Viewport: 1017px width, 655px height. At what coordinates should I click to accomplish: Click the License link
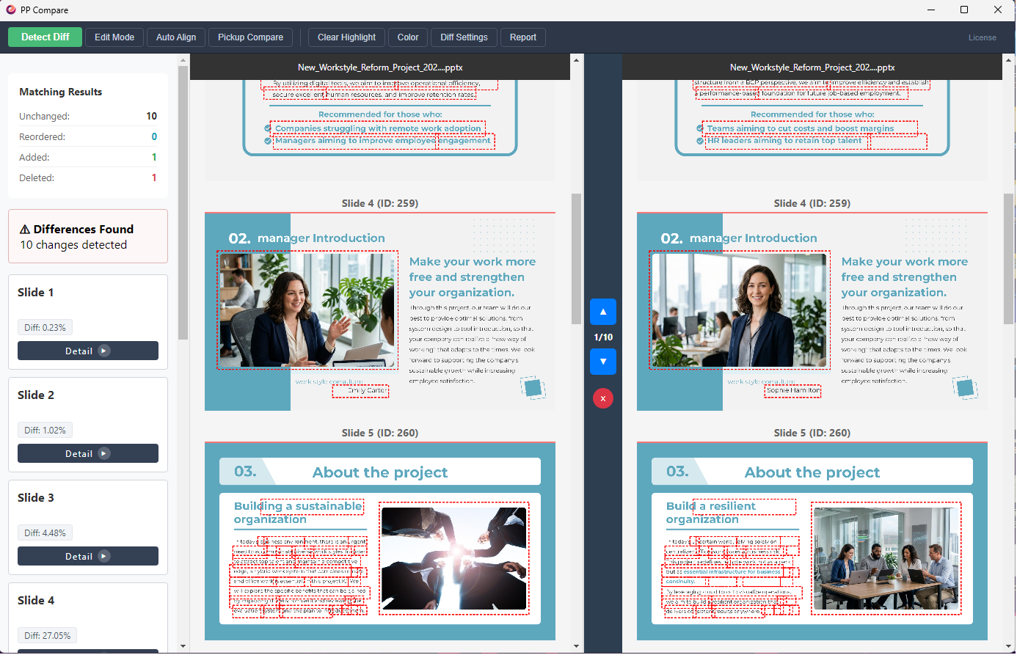pyautogui.click(x=982, y=37)
